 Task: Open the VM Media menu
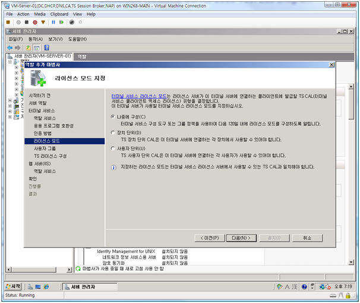40,14
